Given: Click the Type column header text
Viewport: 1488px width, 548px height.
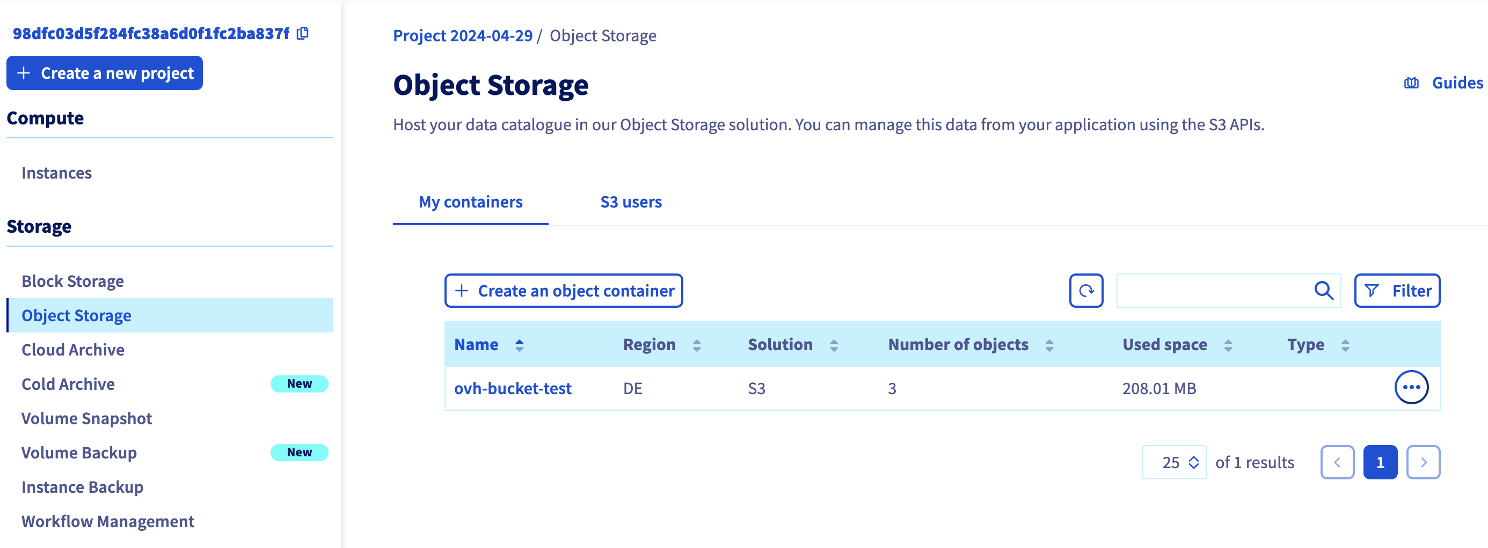Looking at the screenshot, I should point(1305,344).
